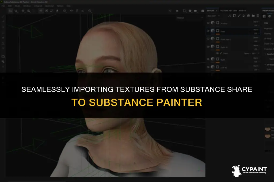Viewport: 274px width, 182px height.
Task: Click the add smart material icon
Action: point(248,16)
